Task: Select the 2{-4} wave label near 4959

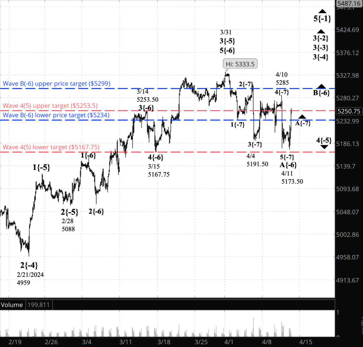Action: coord(28,265)
